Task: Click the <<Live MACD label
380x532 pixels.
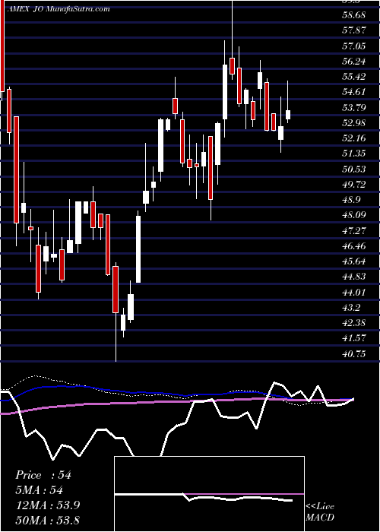Action: click(320, 512)
